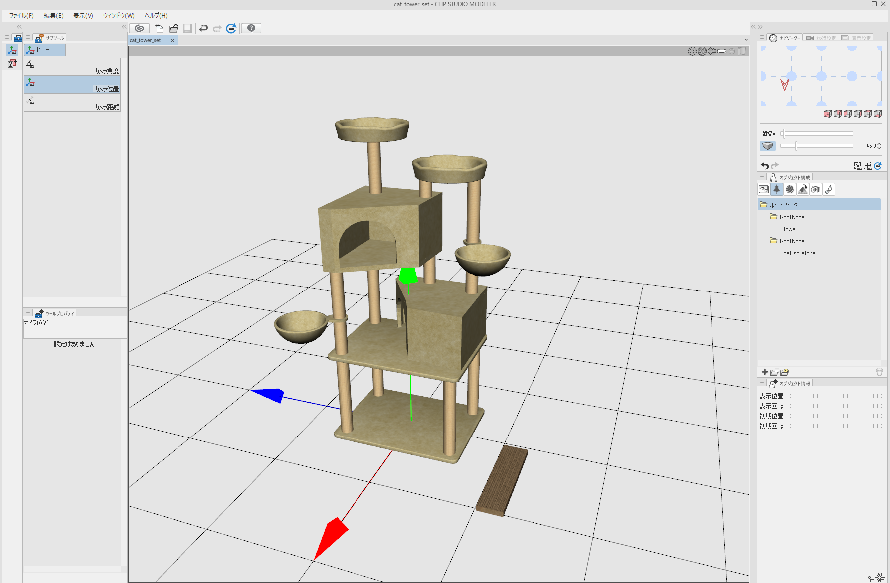Click the save icon in the top toolbar

pos(187,28)
